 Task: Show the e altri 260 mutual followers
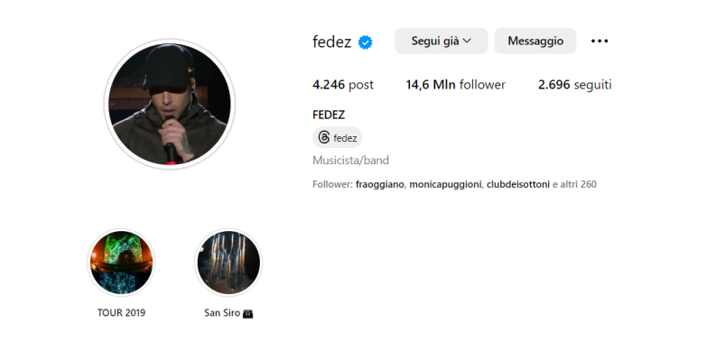(574, 184)
